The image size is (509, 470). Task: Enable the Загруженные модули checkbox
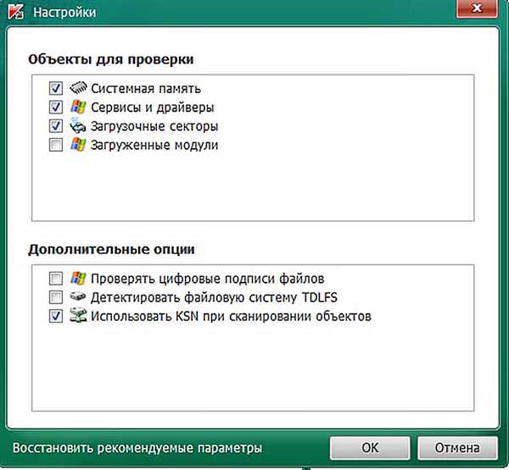pos(56,145)
